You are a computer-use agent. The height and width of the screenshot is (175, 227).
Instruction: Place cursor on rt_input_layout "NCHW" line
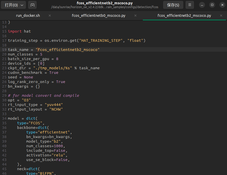click(35, 109)
